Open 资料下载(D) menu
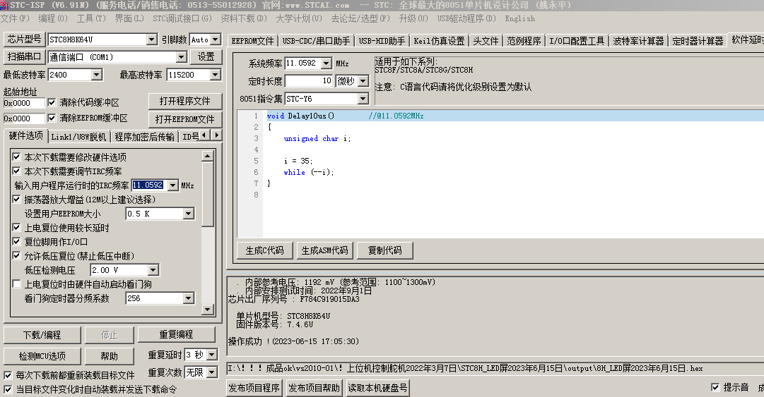Image resolution: width=764 pixels, height=397 pixels. click(x=244, y=18)
